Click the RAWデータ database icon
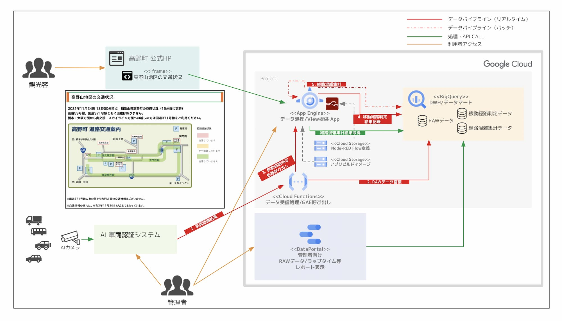Screen dimensions: 562x321 [422, 121]
